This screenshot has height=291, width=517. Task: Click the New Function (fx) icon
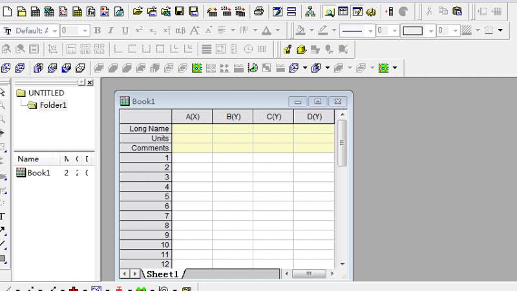(91, 12)
